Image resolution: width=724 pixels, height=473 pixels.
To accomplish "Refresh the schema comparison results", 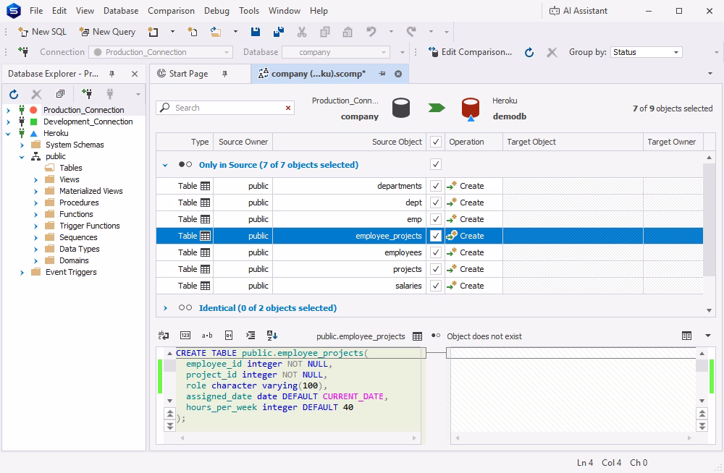I will [529, 52].
